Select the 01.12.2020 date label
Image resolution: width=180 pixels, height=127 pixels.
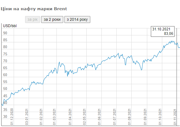tap(12, 118)
